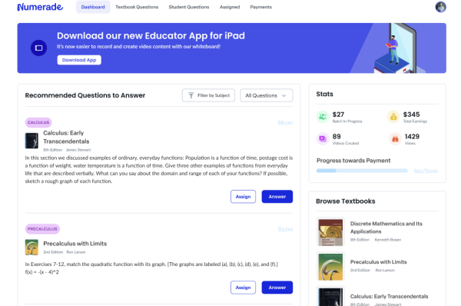This screenshot has width=461, height=306.
Task: Click the Download App button
Action: click(79, 60)
